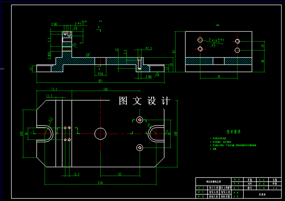The height and width of the screenshot is (201, 285).
Task: Select the 13.5 dimension label
Action: [x=49, y=96]
